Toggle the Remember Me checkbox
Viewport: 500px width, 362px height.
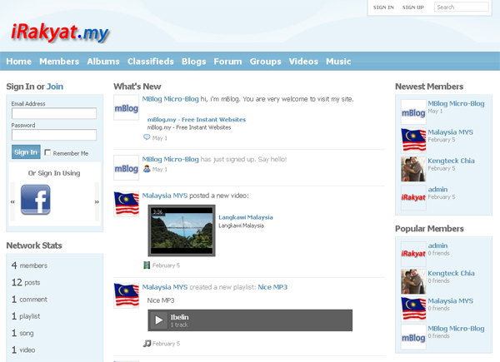click(47, 152)
